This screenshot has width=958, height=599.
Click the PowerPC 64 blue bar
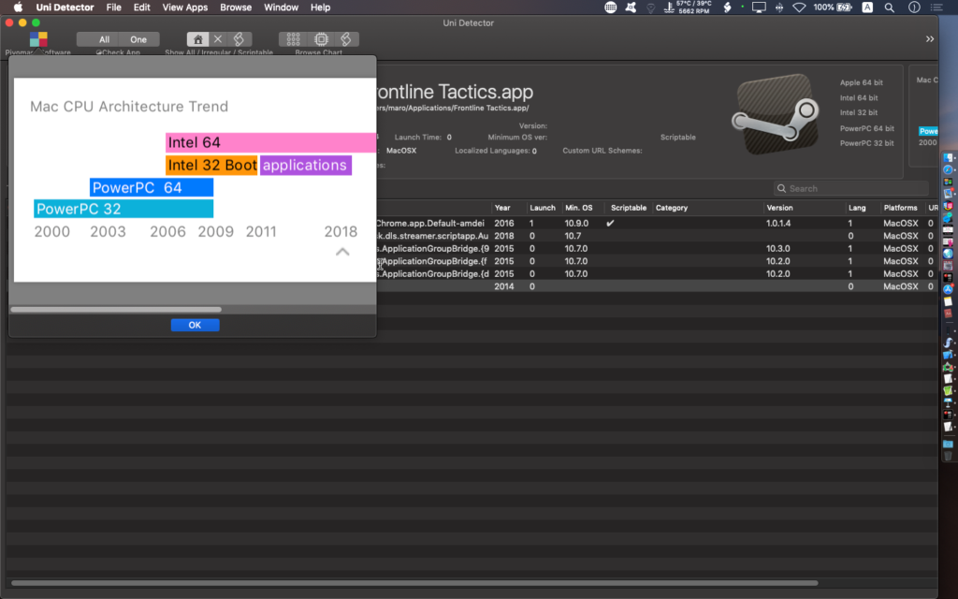click(x=152, y=187)
